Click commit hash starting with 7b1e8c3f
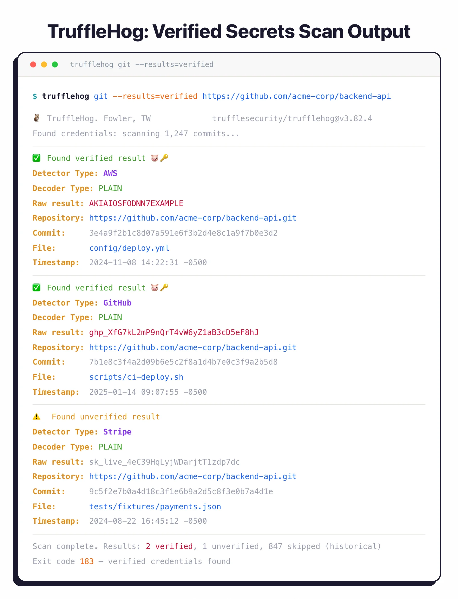Image resolution: width=458 pixels, height=599 pixels. (183, 362)
